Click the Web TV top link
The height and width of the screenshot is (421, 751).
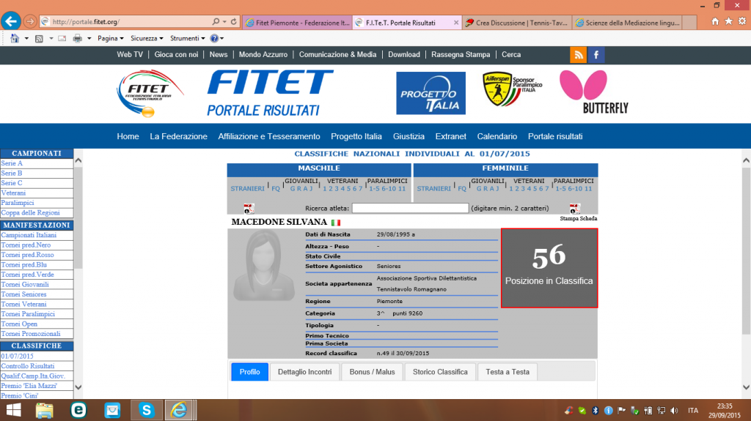tap(130, 54)
